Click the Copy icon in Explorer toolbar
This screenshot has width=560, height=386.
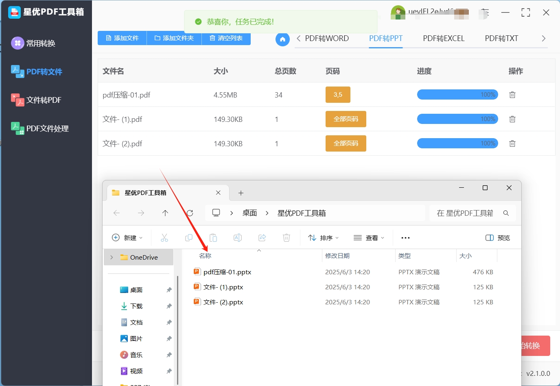(x=189, y=238)
